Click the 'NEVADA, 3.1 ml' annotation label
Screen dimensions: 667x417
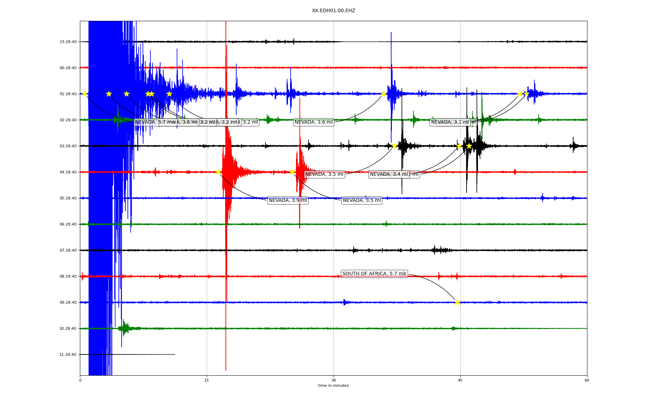(450, 122)
